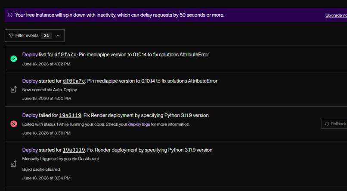
Task: Click Deploy link in failed event
Action: click(30, 115)
